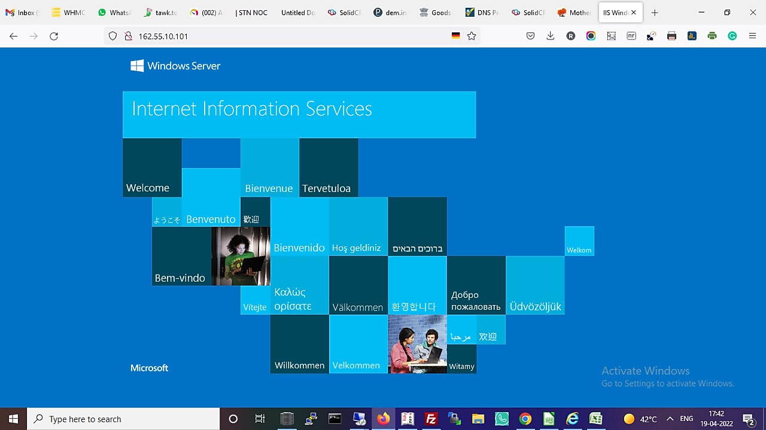The width and height of the screenshot is (766, 430).
Task: Click the taskbar search box
Action: (124, 419)
